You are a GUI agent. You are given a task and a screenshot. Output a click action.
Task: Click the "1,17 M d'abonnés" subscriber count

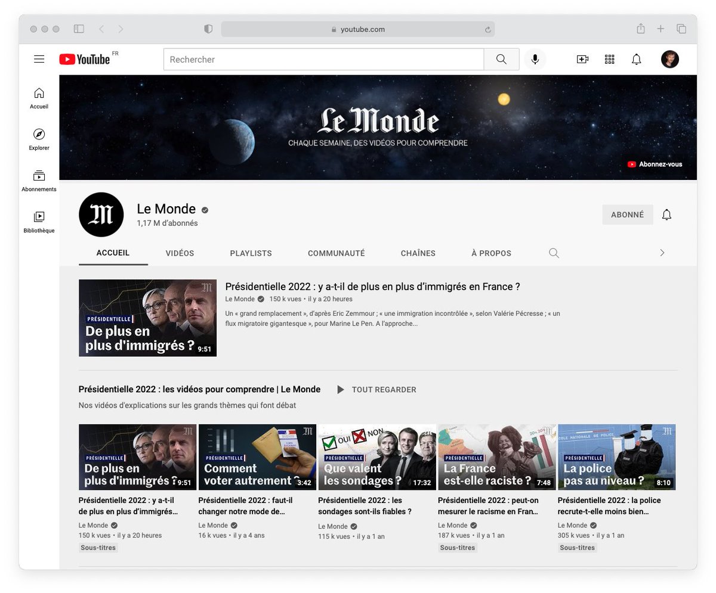pyautogui.click(x=167, y=223)
